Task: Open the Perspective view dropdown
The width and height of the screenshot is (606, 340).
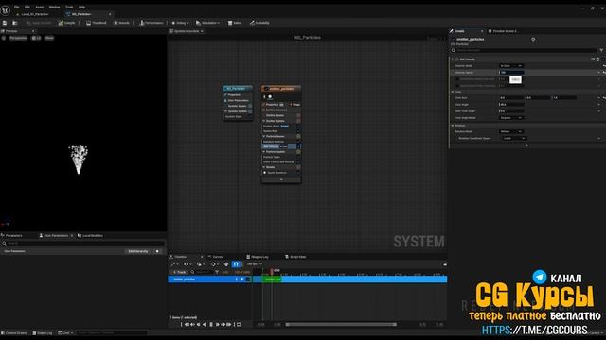Action: (18, 38)
